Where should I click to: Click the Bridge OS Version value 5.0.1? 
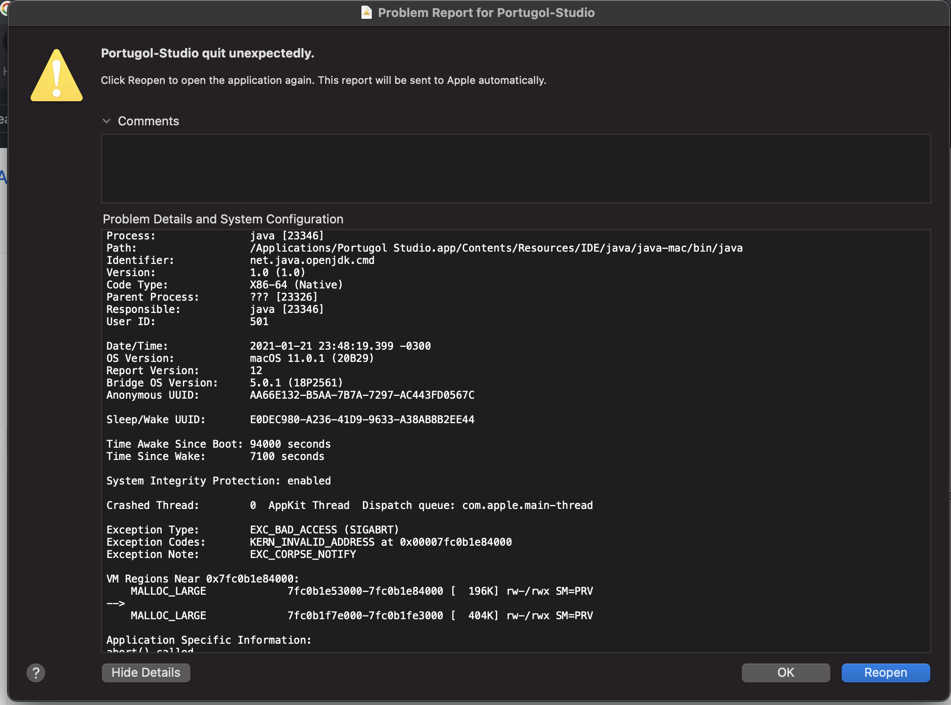click(296, 383)
